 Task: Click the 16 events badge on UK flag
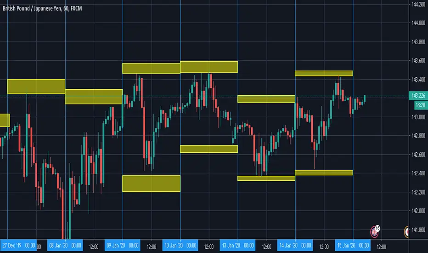(x=377, y=228)
